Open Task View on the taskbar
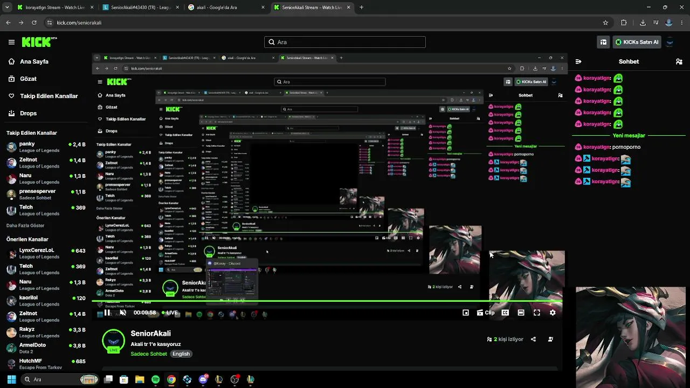This screenshot has height=388, width=690. coord(108,379)
